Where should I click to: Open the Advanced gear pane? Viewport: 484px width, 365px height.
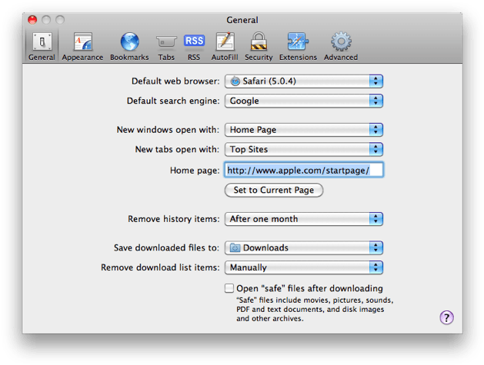pos(341,46)
